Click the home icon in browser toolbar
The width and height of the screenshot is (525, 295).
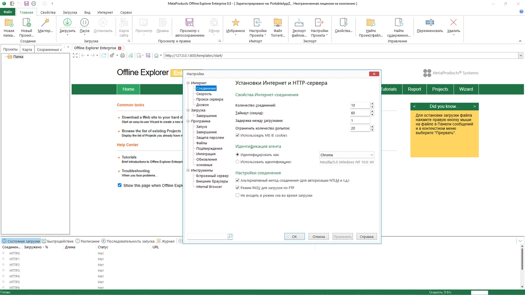pos(157,56)
